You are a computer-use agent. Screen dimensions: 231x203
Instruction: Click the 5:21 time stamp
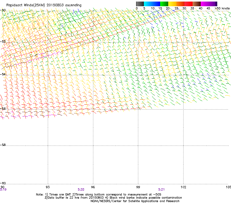tap(161, 190)
